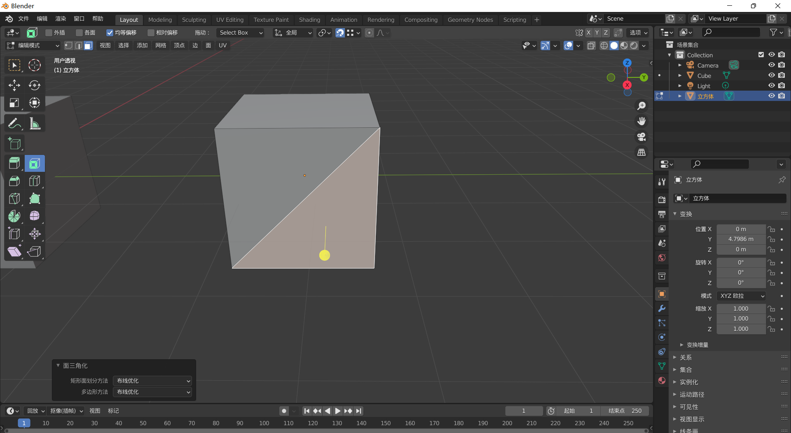Image resolution: width=791 pixels, height=433 pixels.
Task: Select the Smooth vertices tool
Action: pos(35,216)
